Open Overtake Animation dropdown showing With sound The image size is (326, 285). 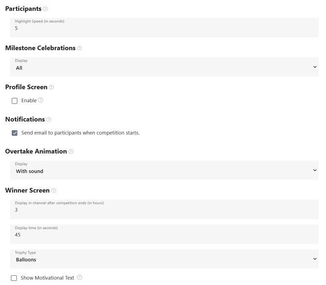coord(164,170)
